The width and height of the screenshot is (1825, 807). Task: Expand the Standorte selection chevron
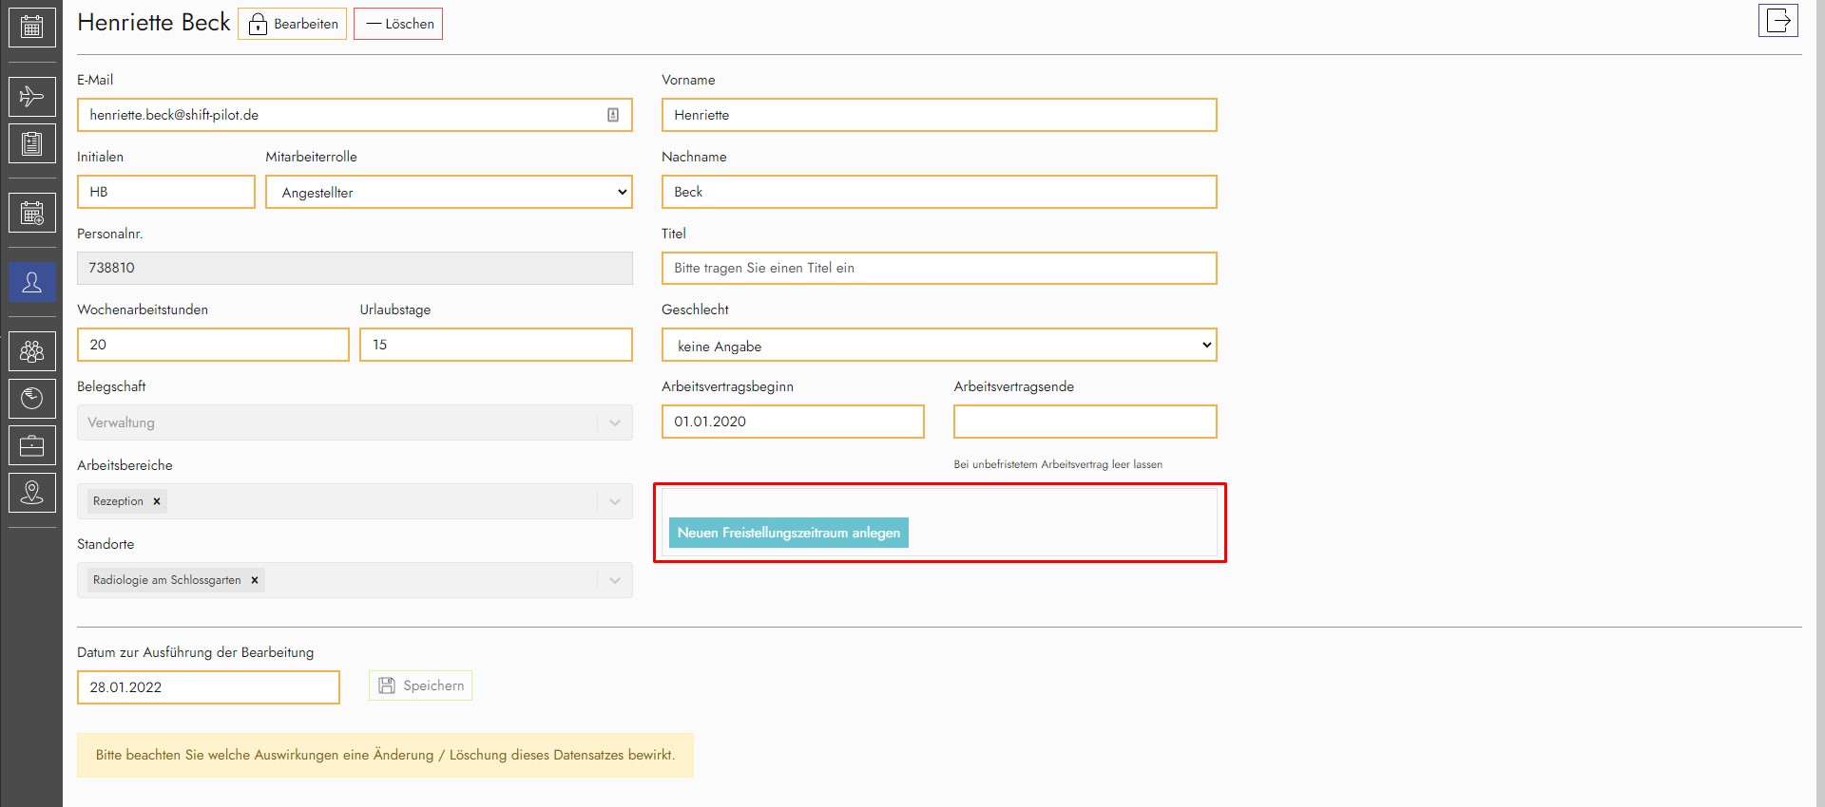click(615, 580)
